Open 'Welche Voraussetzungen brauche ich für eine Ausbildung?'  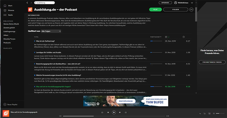point(58,75)
